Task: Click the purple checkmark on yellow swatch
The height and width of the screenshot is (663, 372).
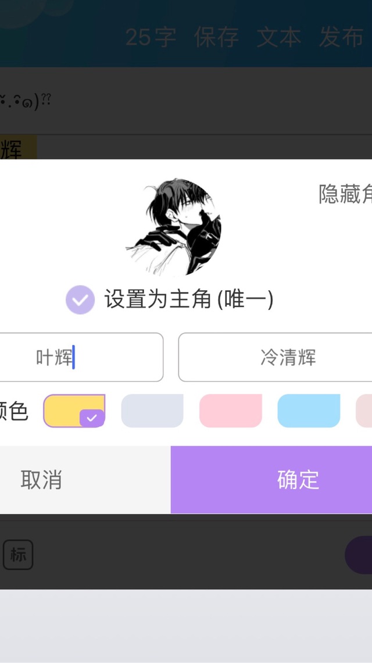Action: [92, 418]
